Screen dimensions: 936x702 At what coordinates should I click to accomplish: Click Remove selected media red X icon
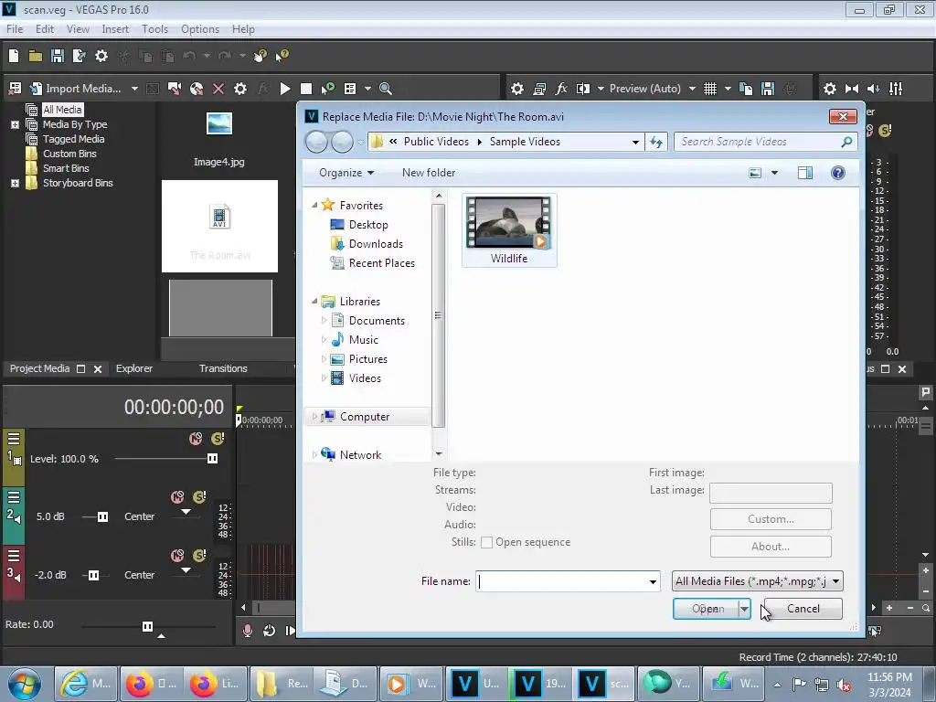pyautogui.click(x=218, y=89)
